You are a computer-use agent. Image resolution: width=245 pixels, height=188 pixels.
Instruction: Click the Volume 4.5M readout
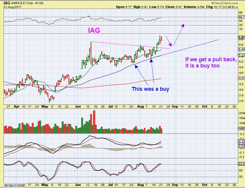tap(194, 7)
